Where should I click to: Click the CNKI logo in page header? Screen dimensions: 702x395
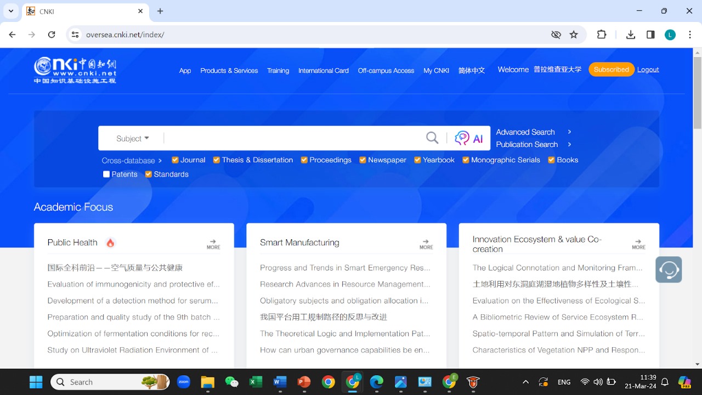point(75,70)
